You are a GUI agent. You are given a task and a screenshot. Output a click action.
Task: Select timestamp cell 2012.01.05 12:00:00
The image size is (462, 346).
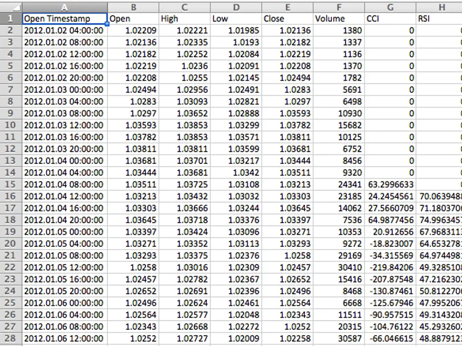pyautogui.click(x=65, y=268)
